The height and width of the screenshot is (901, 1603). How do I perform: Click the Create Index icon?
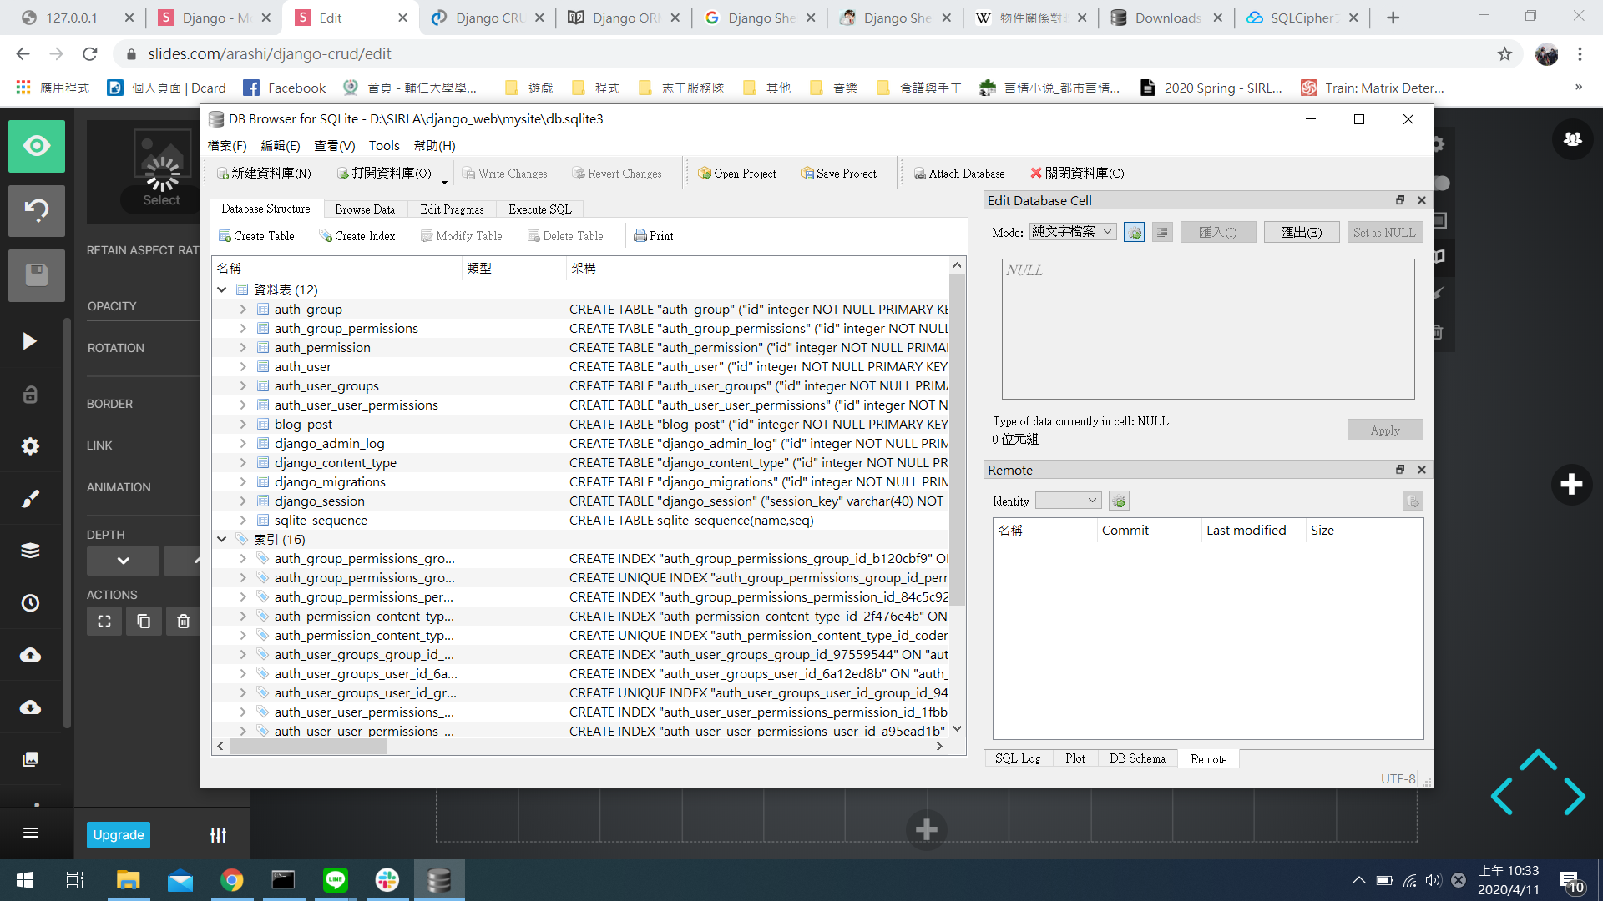(x=326, y=236)
